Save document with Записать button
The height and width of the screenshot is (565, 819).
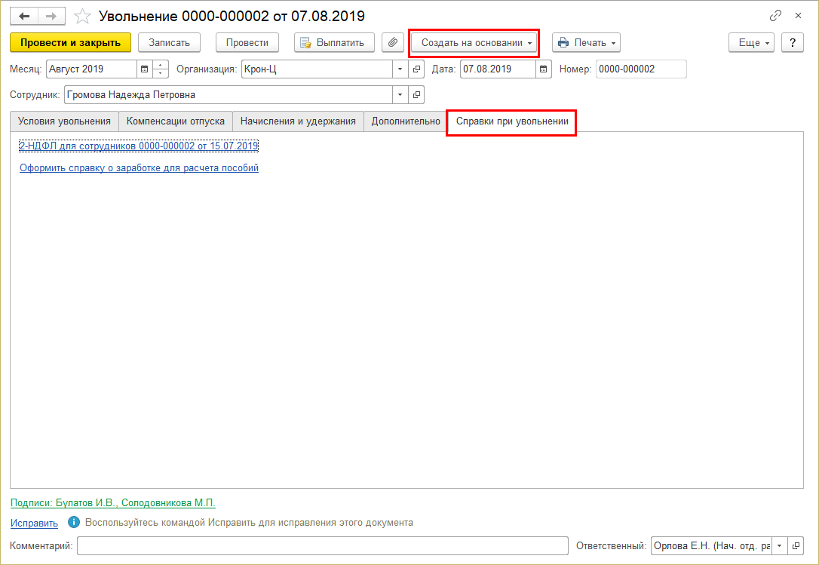[x=169, y=43]
